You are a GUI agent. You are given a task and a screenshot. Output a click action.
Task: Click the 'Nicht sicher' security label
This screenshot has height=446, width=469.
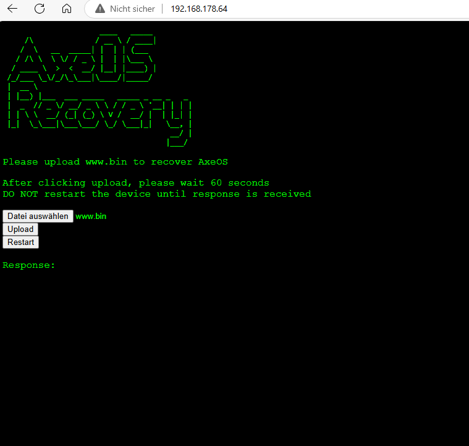(132, 9)
